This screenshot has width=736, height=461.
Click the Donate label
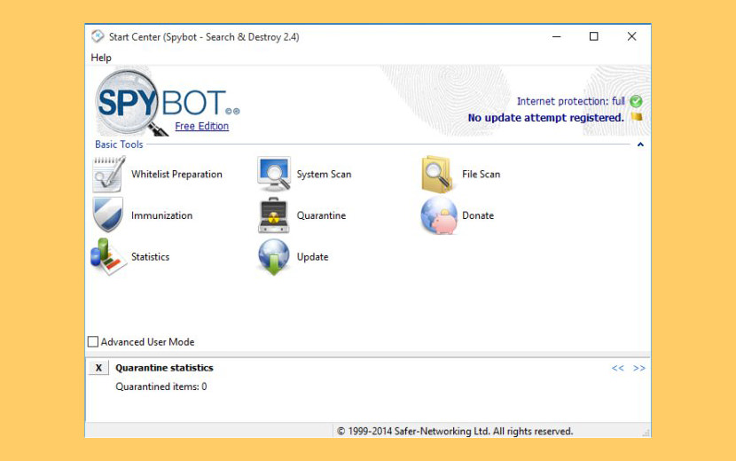[478, 215]
